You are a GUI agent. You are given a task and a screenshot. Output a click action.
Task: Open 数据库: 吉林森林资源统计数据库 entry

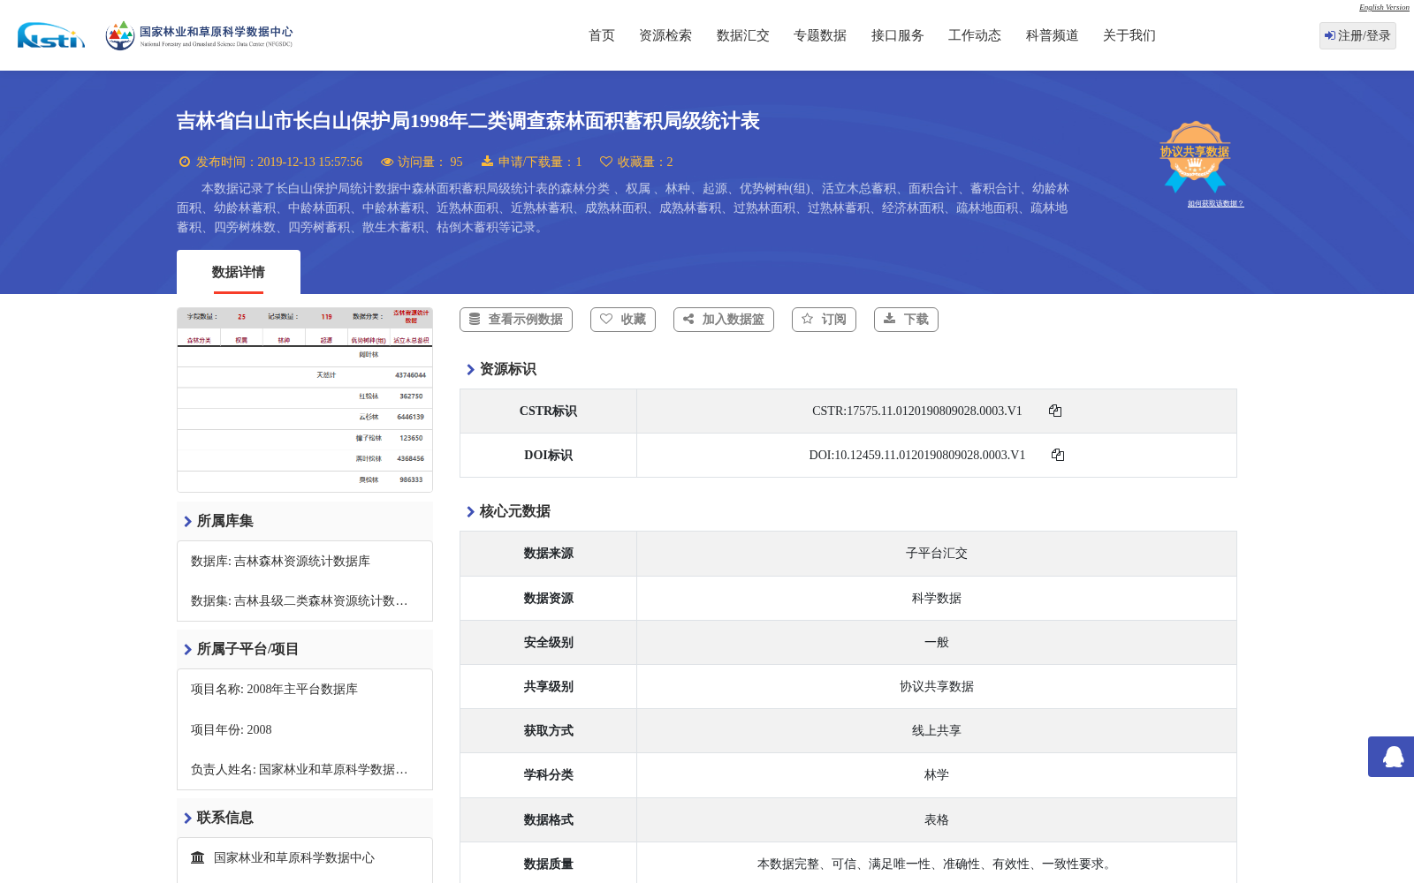280,561
